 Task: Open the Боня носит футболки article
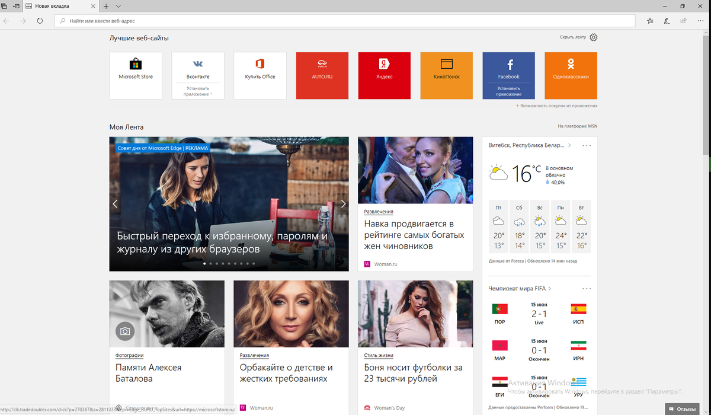(415, 347)
